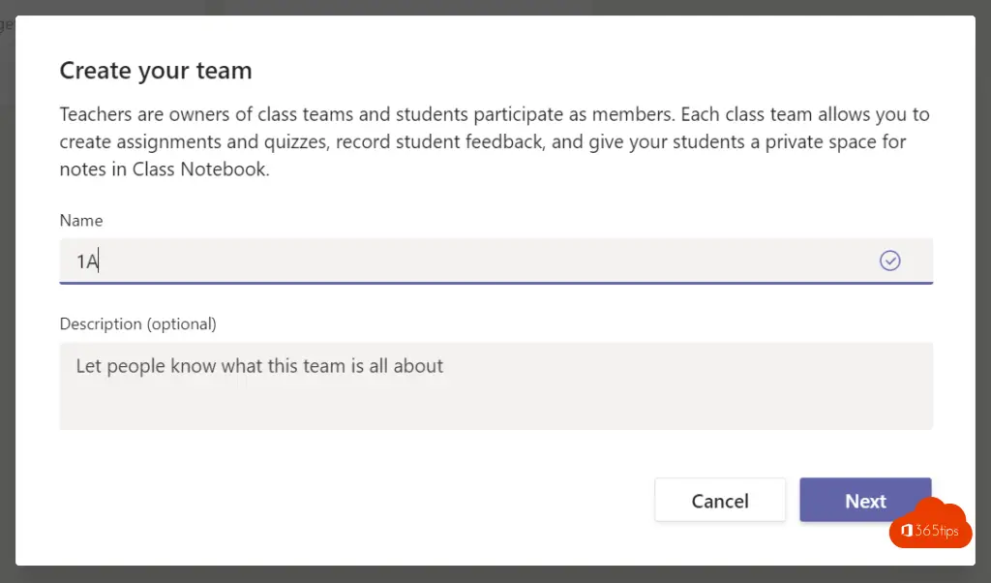
Task: Click the words 'Class Notebook' in the paragraph
Action: (x=199, y=169)
